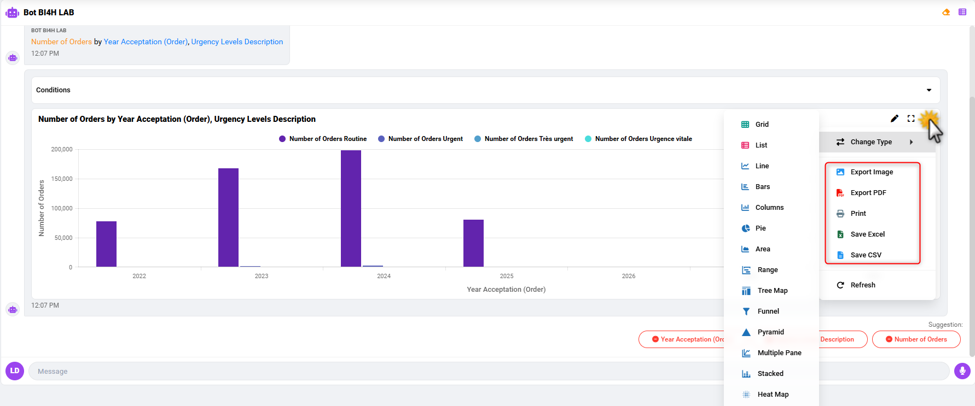
Task: Expand the Conditions panel
Action: click(x=928, y=90)
